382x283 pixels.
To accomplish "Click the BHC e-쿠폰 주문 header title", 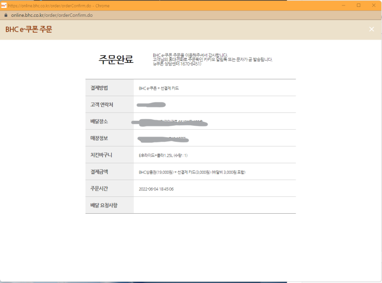I will point(29,29).
